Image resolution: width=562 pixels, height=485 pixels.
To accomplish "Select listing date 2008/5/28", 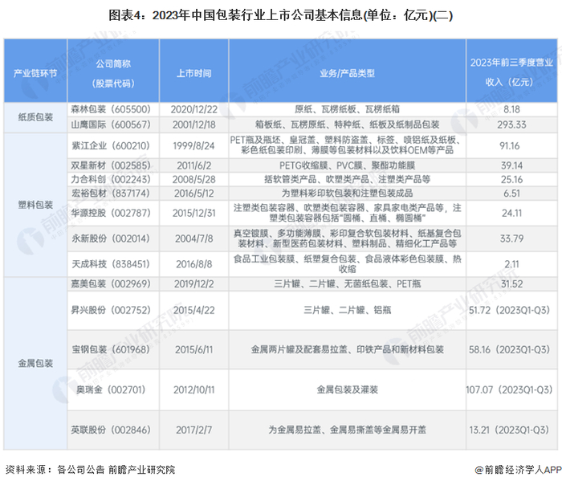I will point(194,179).
